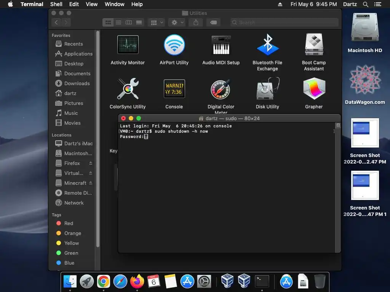Select dartz home folder in sidebar
The height and width of the screenshot is (292, 390).
pyautogui.click(x=66, y=94)
